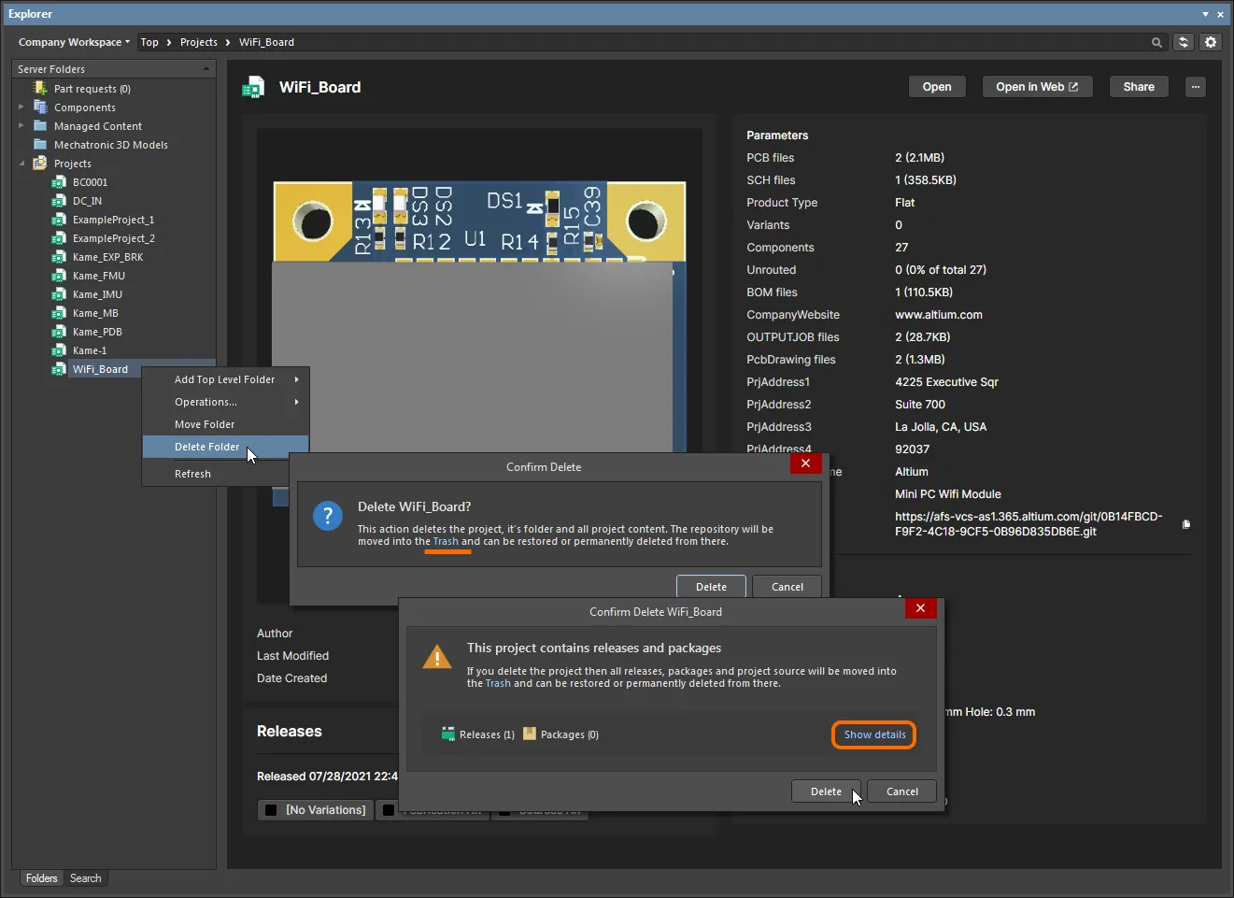1234x898 pixels.
Task: Click the Managed Content folder icon
Action: (40, 125)
